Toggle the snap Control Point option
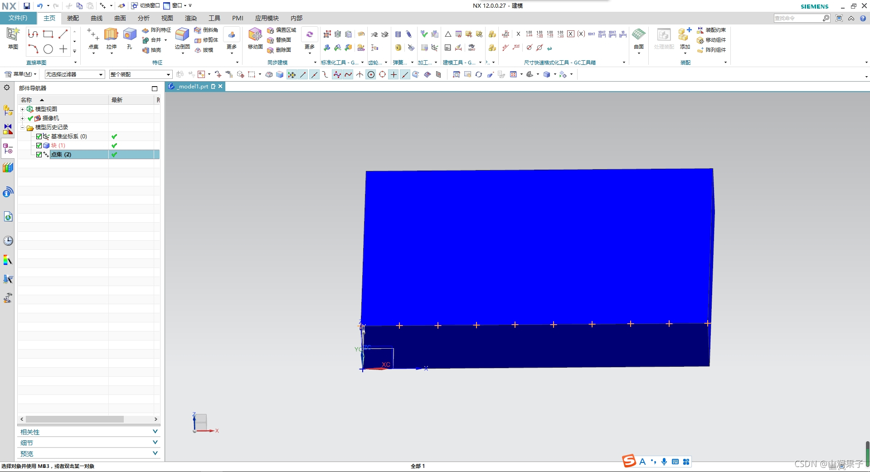Image resolution: width=870 pixels, height=472 pixels. [326, 74]
